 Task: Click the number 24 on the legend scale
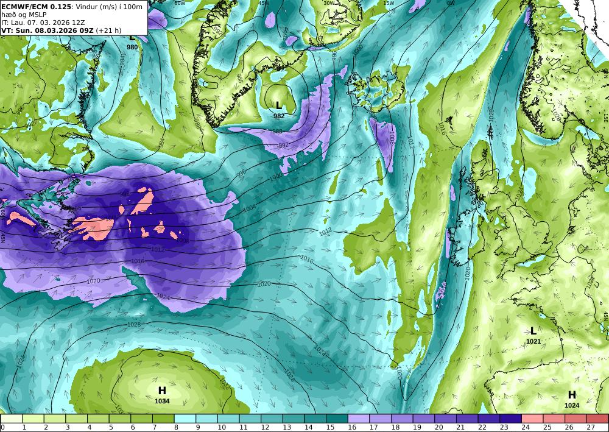click(x=526, y=427)
